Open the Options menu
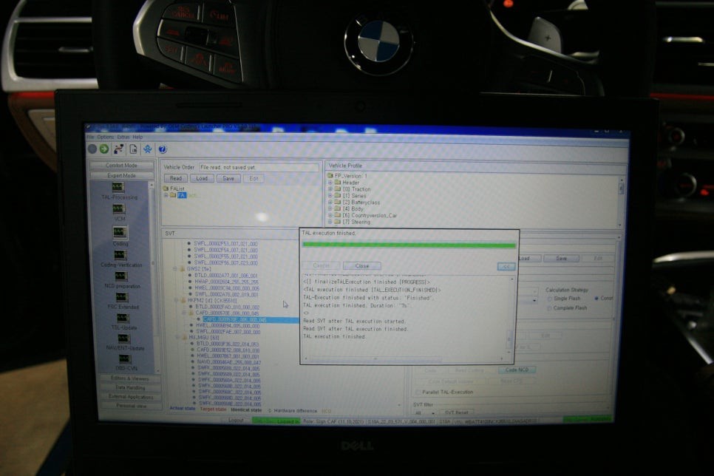 105,137
